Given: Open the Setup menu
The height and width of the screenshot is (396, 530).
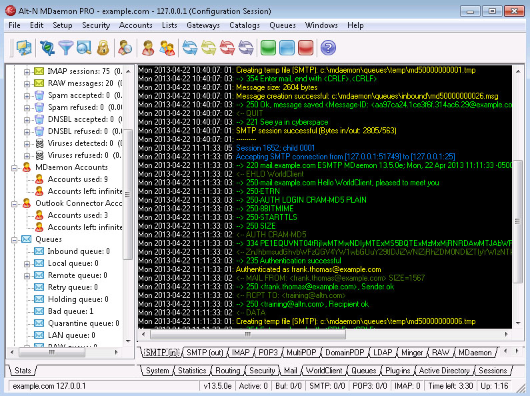Looking at the screenshot, I should click(x=62, y=25).
